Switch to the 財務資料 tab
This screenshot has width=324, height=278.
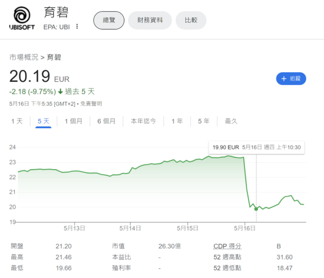pos(150,20)
